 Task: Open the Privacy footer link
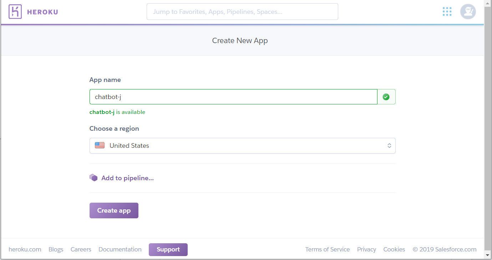[x=366, y=249]
